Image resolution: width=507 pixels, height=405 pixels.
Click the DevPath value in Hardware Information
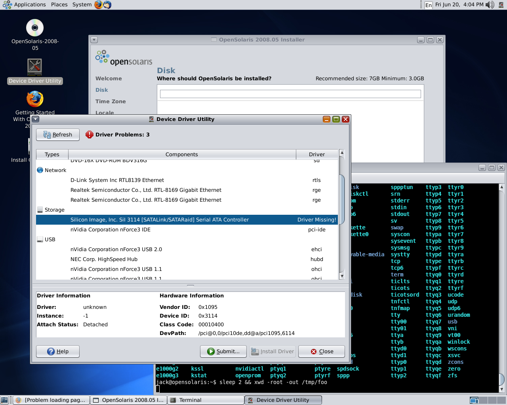tap(246, 333)
